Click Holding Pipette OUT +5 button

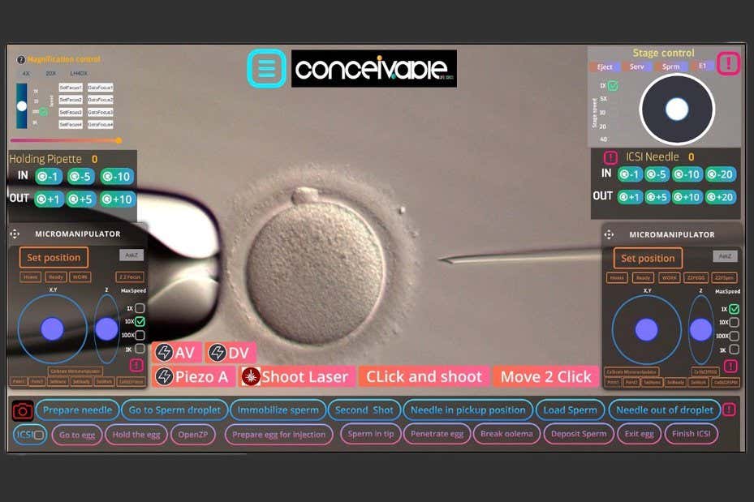tap(81, 200)
